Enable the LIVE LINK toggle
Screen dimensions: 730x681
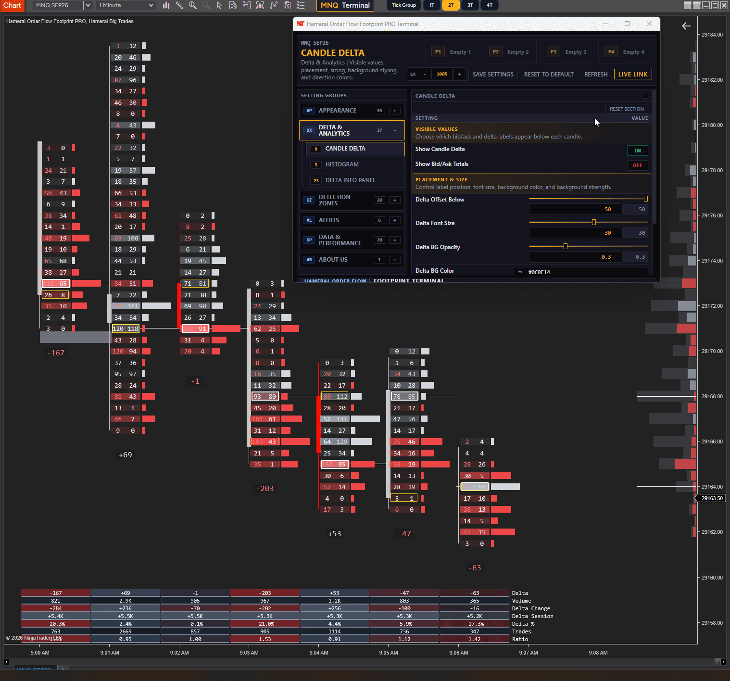click(x=633, y=75)
